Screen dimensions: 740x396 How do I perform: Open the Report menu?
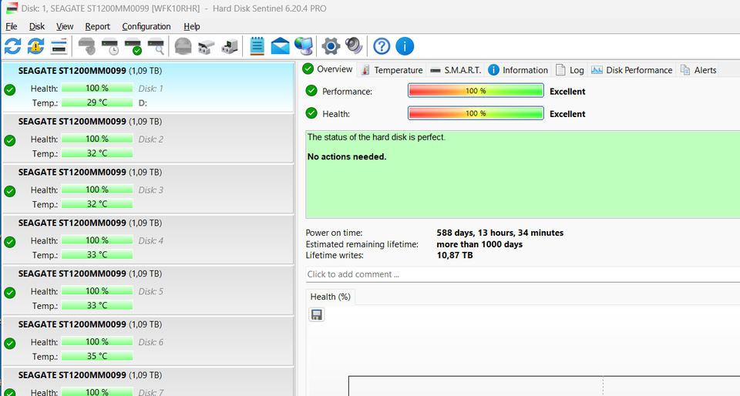pos(97,26)
